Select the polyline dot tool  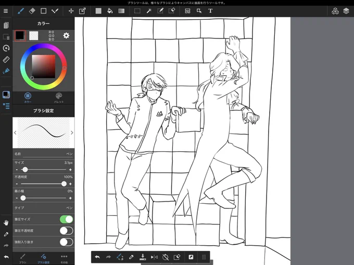(55, 11)
